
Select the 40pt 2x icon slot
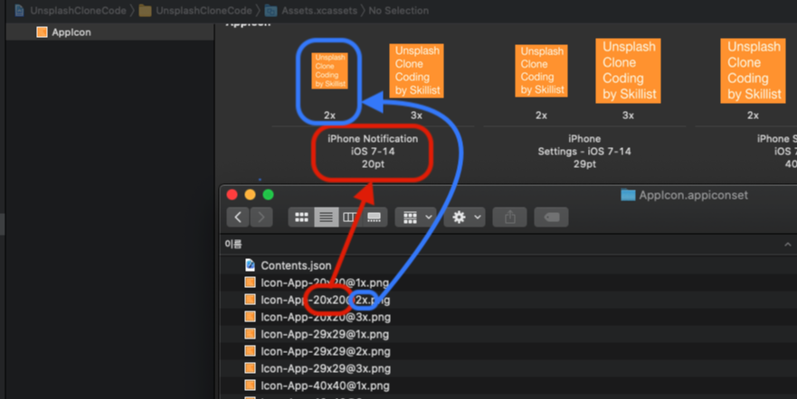[x=753, y=71]
